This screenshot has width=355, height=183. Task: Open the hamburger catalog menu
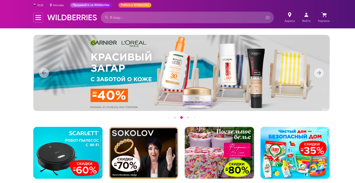click(38, 17)
